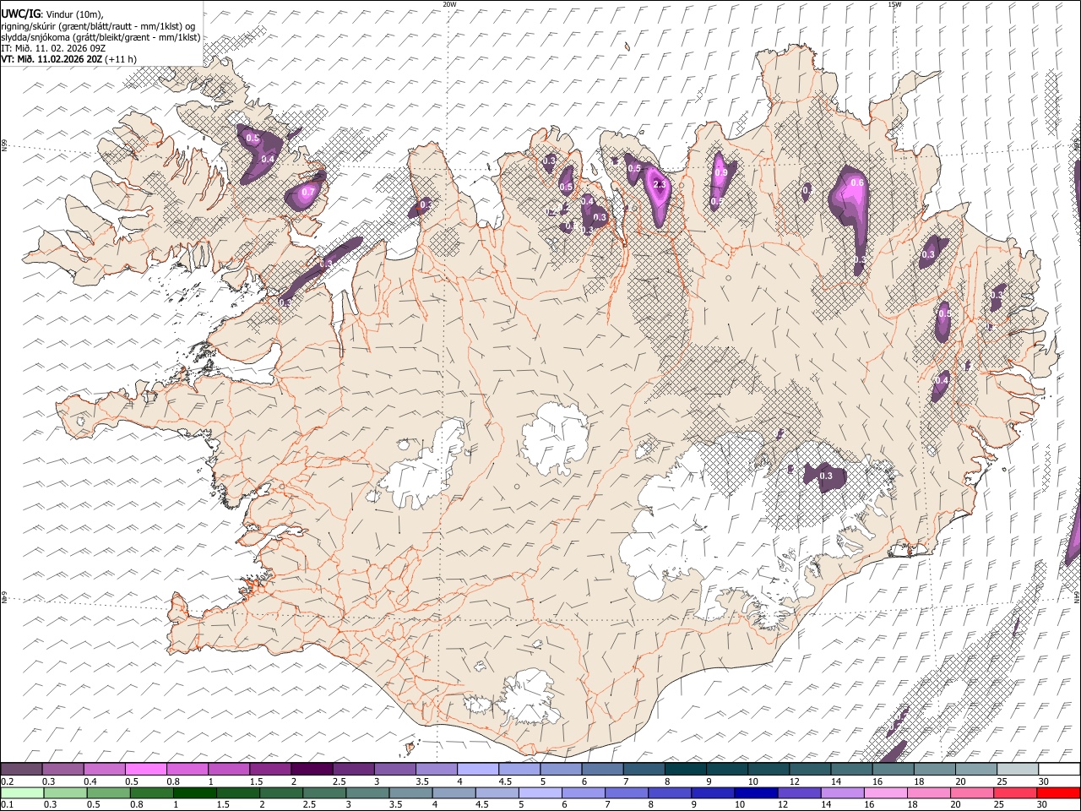This screenshot has width=1081, height=811.
Task: Click the 'slydda/snjókoma' legend description line
Action: (x=100, y=37)
